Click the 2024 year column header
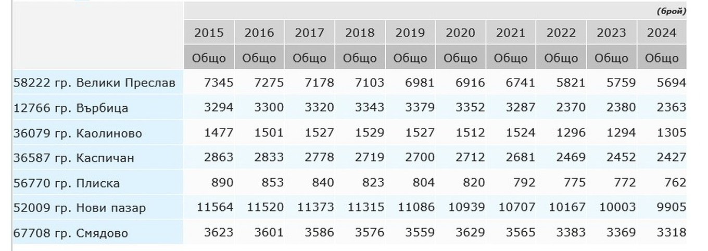708x251 pixels. pos(662,33)
